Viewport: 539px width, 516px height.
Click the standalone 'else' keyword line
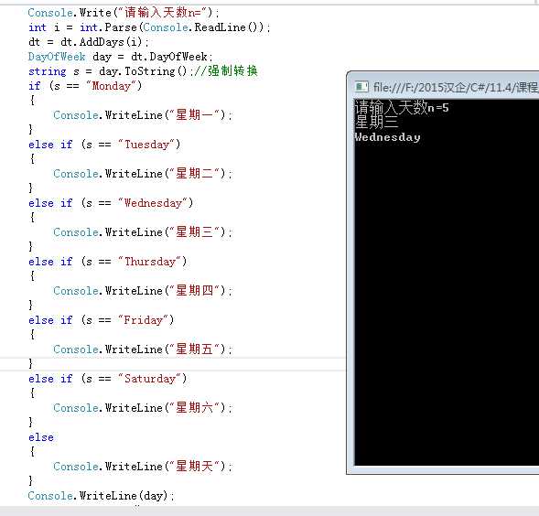coord(41,437)
